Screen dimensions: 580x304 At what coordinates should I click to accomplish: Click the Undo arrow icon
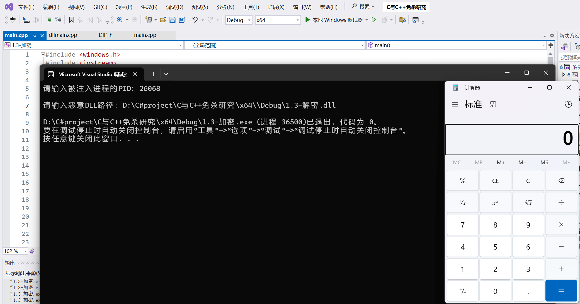click(x=195, y=20)
